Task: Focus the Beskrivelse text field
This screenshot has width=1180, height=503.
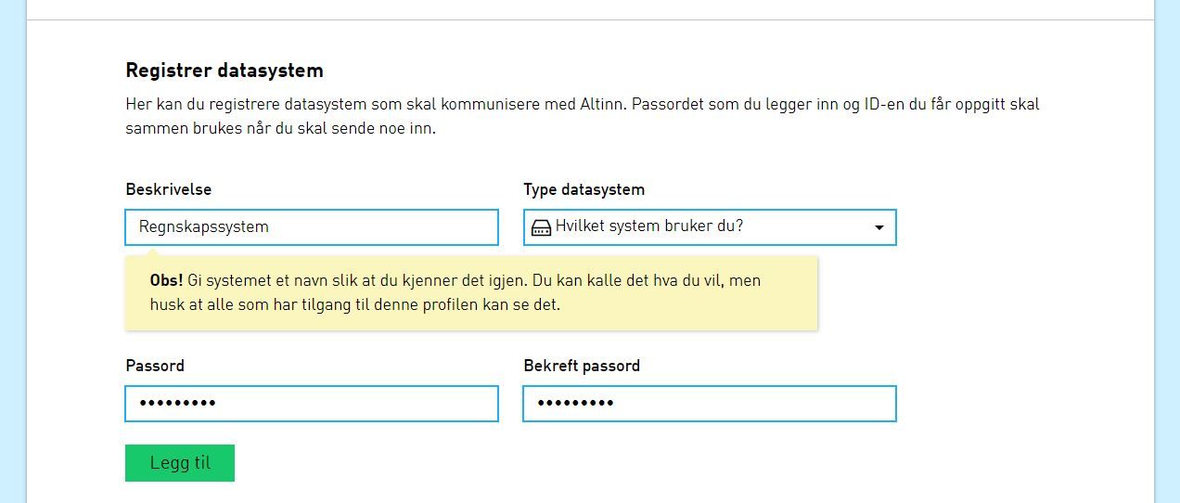Action: click(371, 227)
